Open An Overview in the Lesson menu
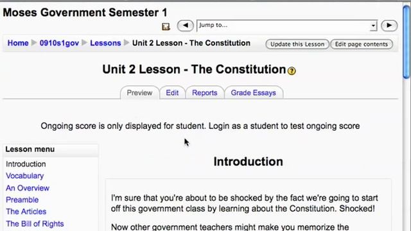 coord(28,188)
